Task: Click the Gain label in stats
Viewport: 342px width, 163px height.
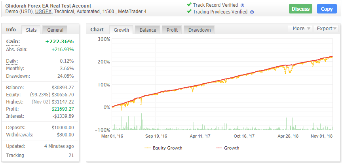Action: (13, 42)
